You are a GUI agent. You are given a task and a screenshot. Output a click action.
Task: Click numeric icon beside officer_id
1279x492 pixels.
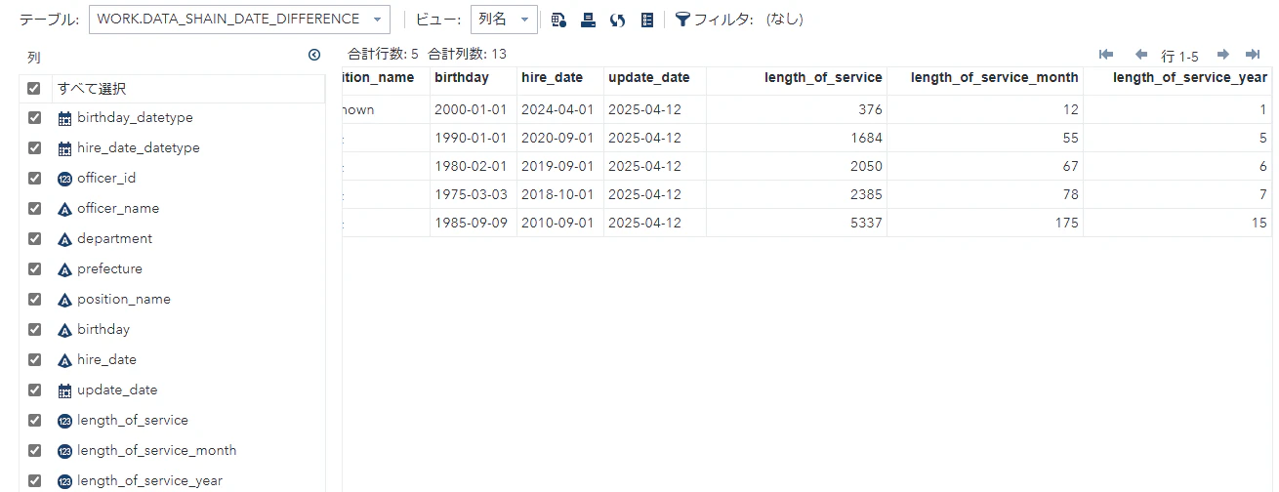point(65,179)
